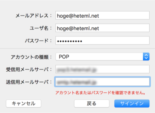155x113 pixels.
Task: Focus the ユーザ名 text field
Action: pos(102,28)
